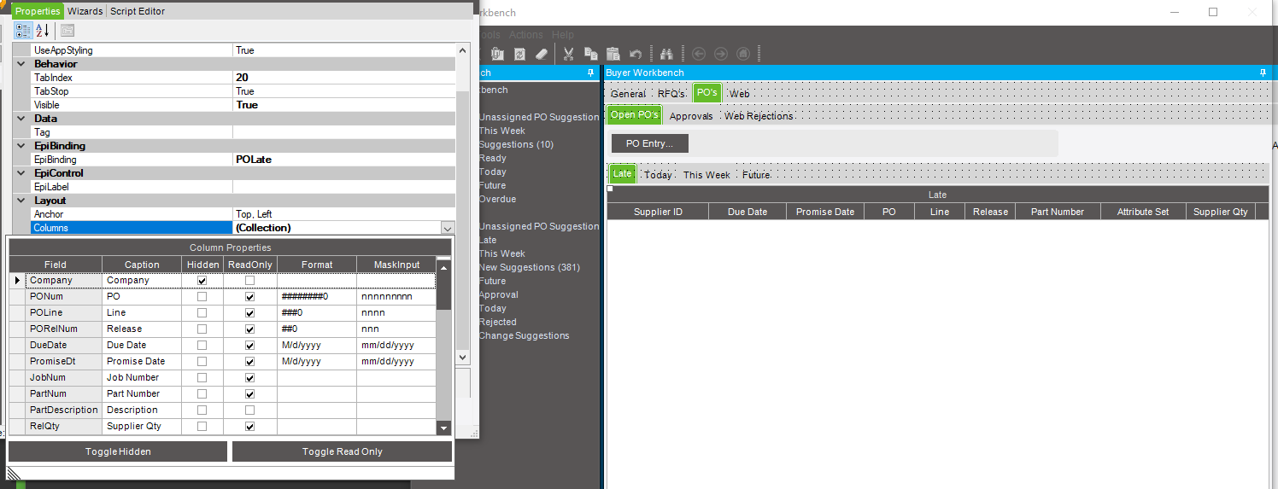Switch Properties grid to Categorized view

tap(24, 31)
